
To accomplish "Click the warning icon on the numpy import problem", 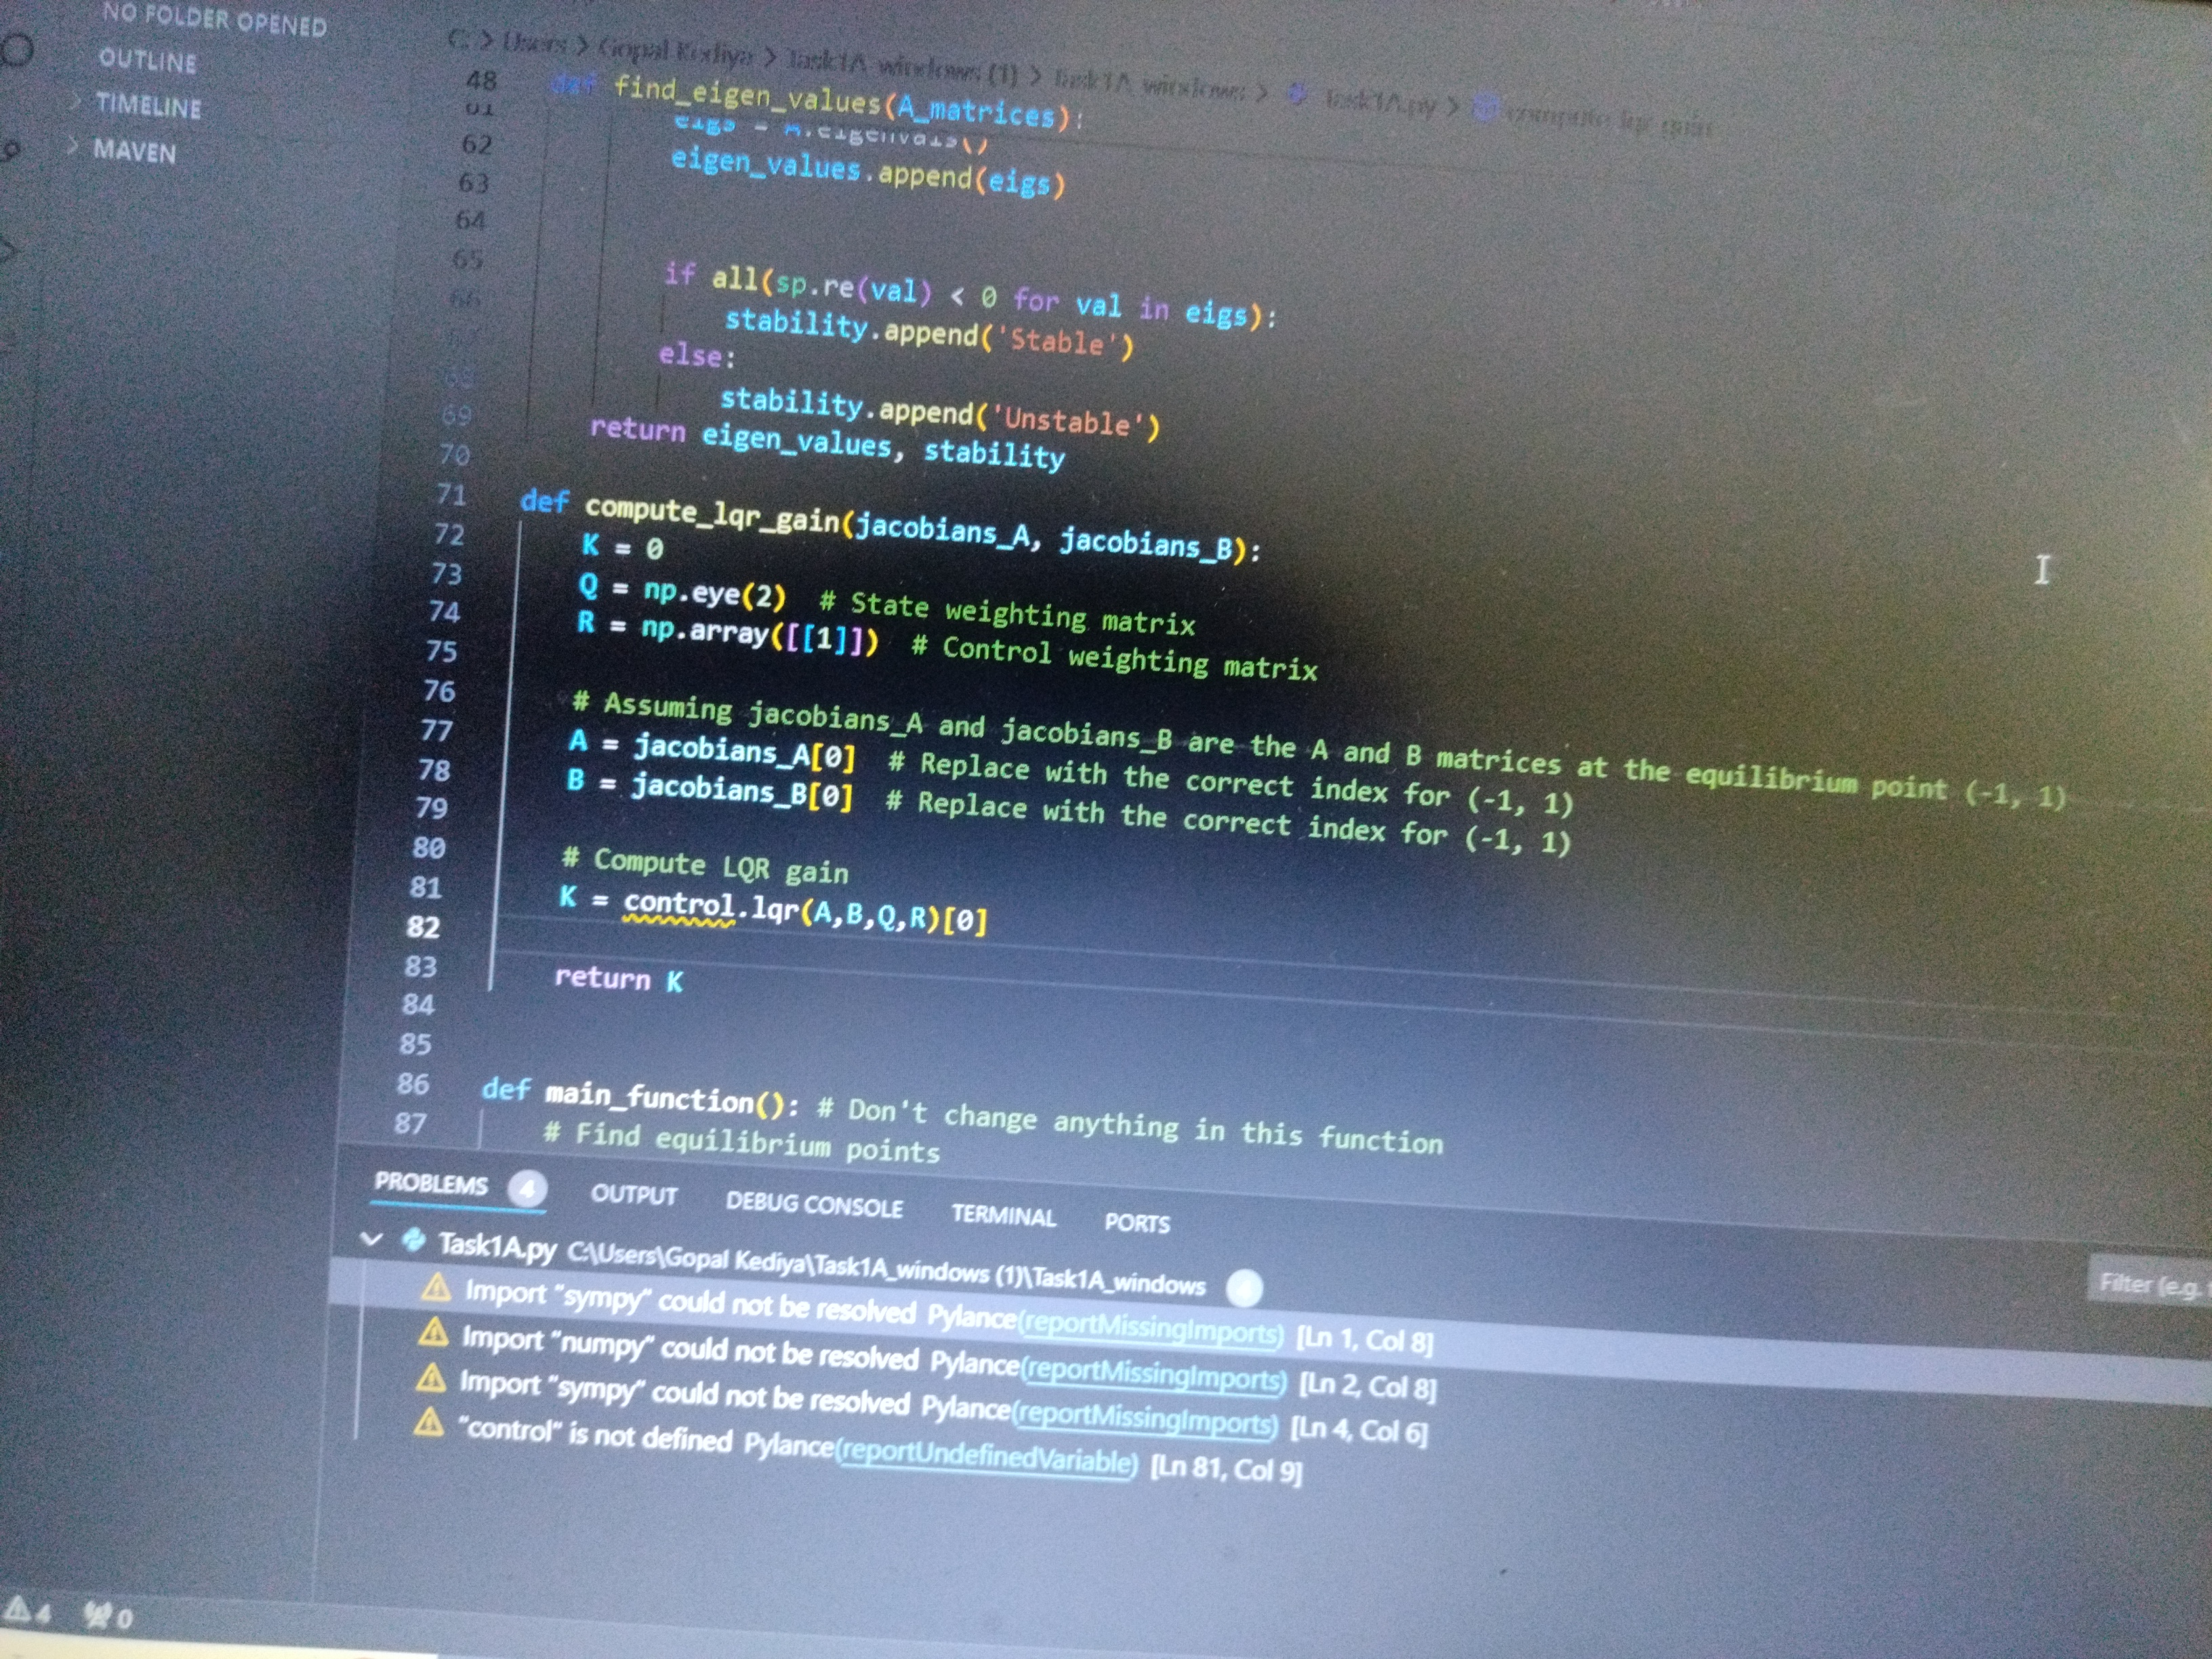I will pos(433,1332).
